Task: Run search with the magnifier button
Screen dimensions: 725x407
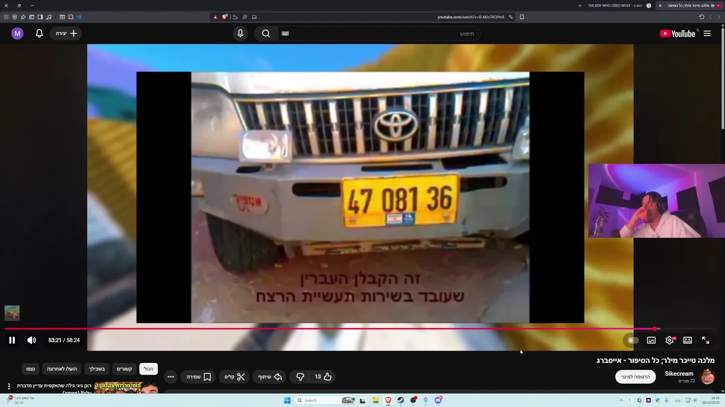Action: click(266, 33)
